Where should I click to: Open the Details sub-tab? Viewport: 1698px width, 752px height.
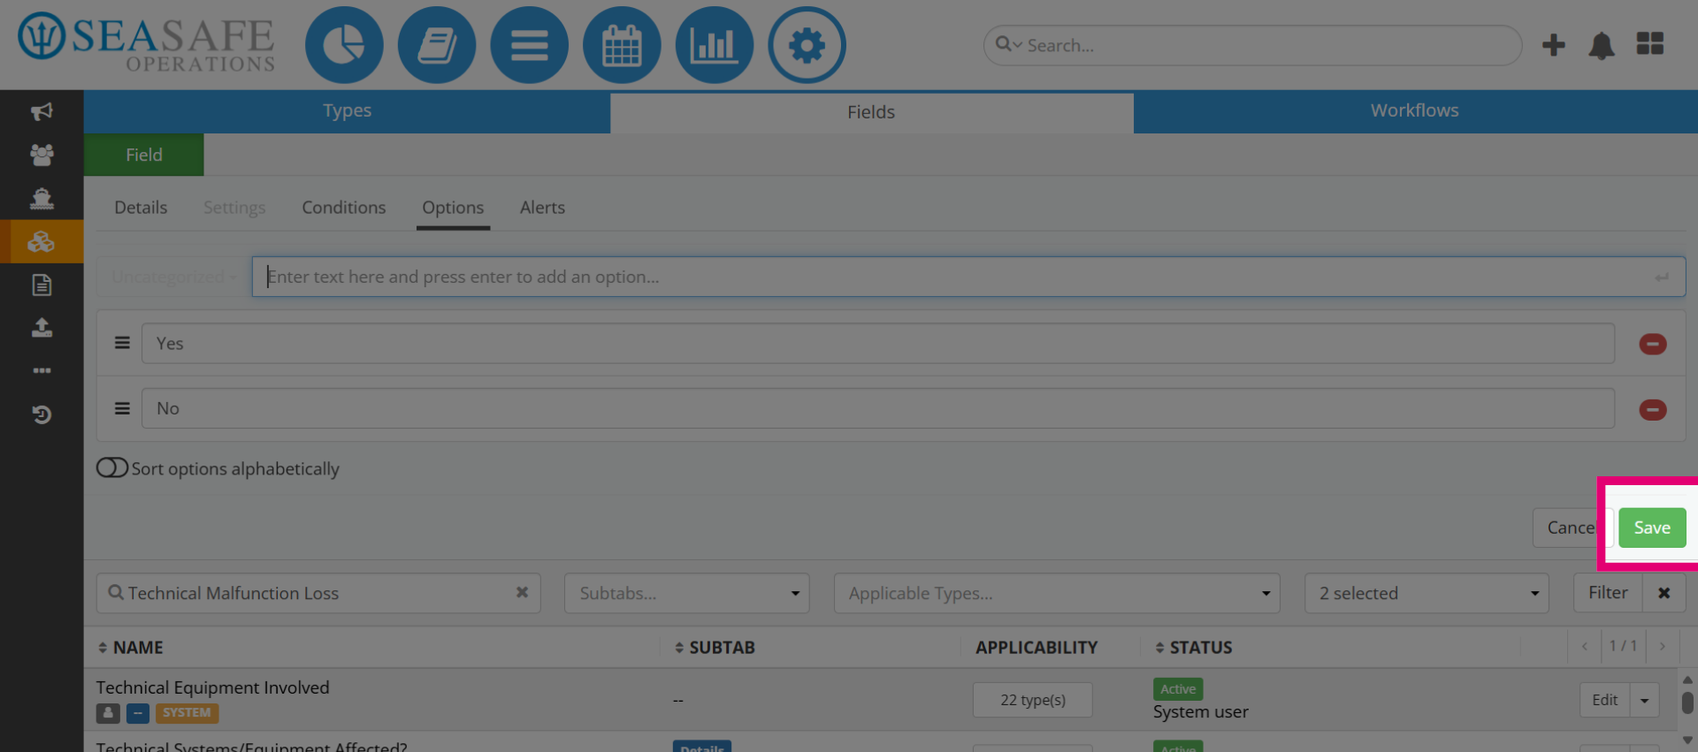[141, 208]
